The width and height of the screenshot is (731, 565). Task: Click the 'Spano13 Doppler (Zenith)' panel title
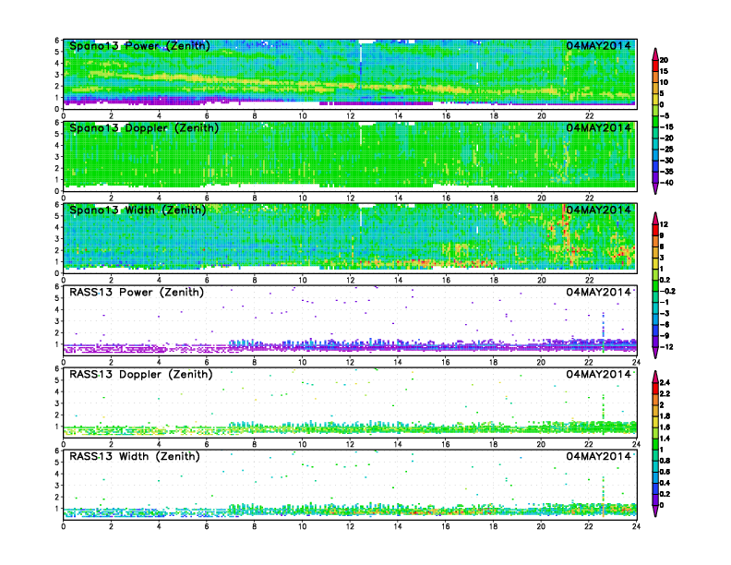[x=144, y=128]
